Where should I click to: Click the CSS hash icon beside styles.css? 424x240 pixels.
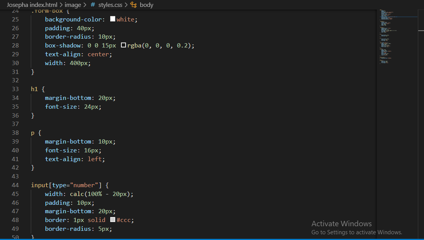93,5
